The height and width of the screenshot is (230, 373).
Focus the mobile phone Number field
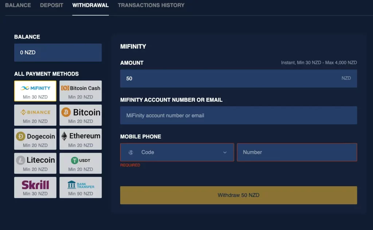point(297,152)
